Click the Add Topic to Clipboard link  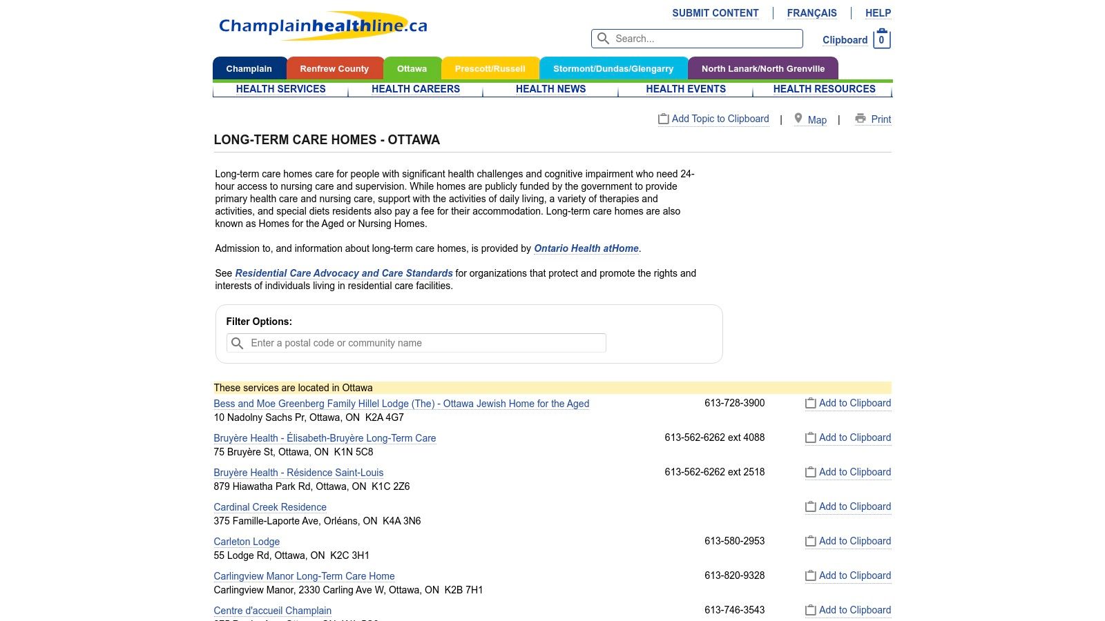click(x=720, y=119)
